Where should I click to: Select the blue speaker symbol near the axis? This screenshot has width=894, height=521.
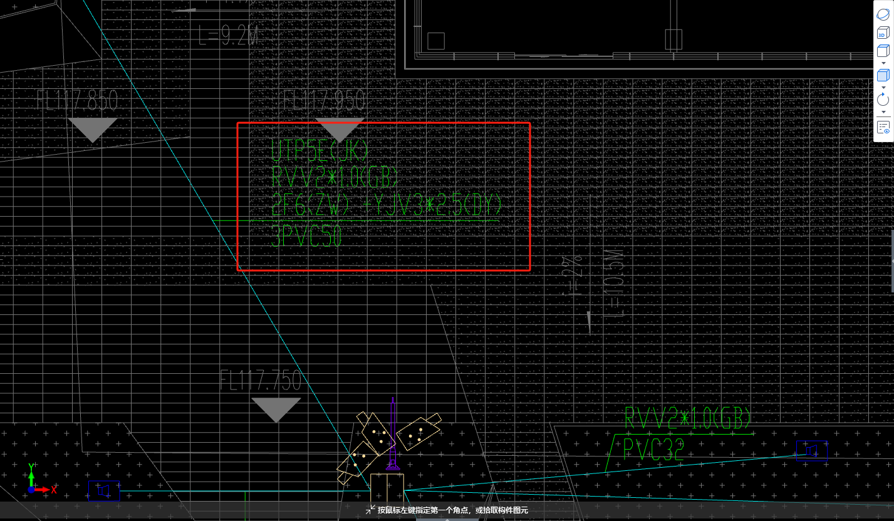(x=104, y=491)
